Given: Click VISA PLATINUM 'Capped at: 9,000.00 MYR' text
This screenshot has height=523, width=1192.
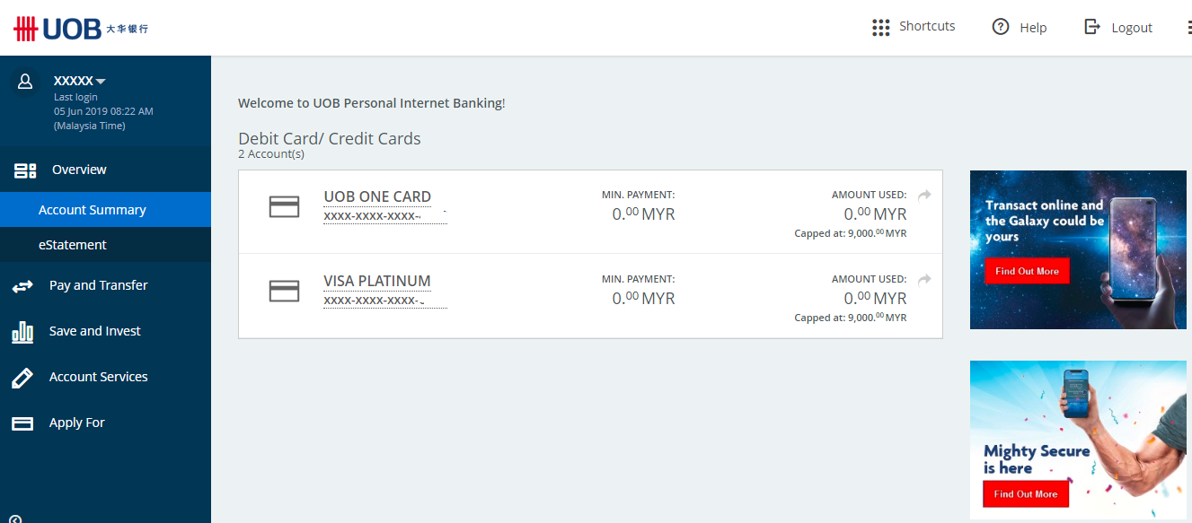Looking at the screenshot, I should tap(851, 318).
